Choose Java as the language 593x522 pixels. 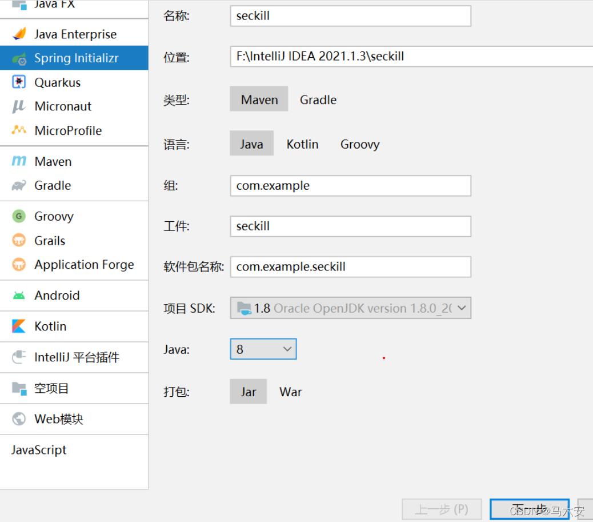251,144
